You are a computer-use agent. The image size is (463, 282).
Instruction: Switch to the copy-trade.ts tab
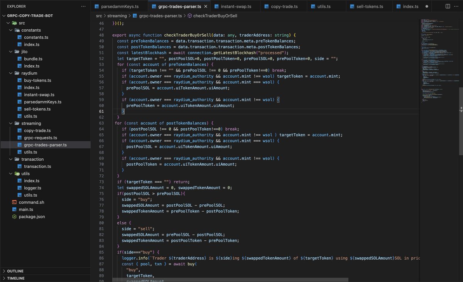[x=284, y=7]
